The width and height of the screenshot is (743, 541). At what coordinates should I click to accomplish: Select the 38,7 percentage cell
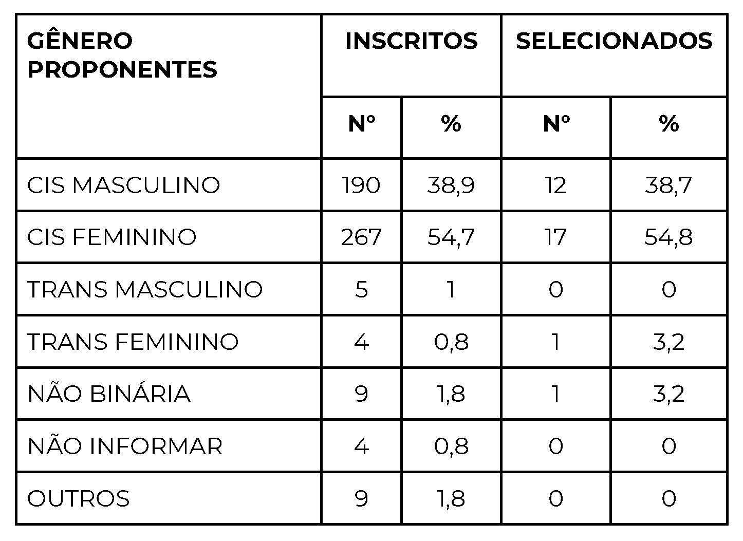point(668,185)
